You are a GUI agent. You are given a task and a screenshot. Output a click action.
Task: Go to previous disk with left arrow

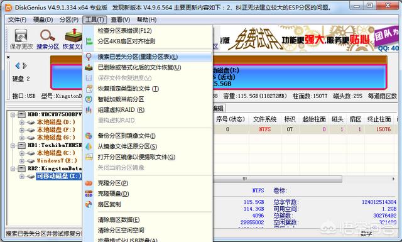coord(18,66)
